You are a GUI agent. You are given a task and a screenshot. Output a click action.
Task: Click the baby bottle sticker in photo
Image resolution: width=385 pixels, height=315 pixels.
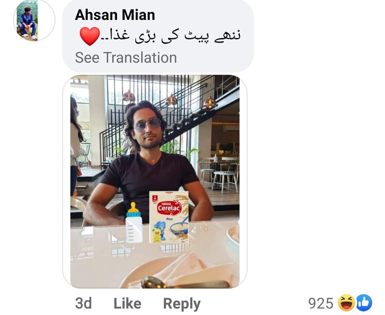tap(134, 222)
